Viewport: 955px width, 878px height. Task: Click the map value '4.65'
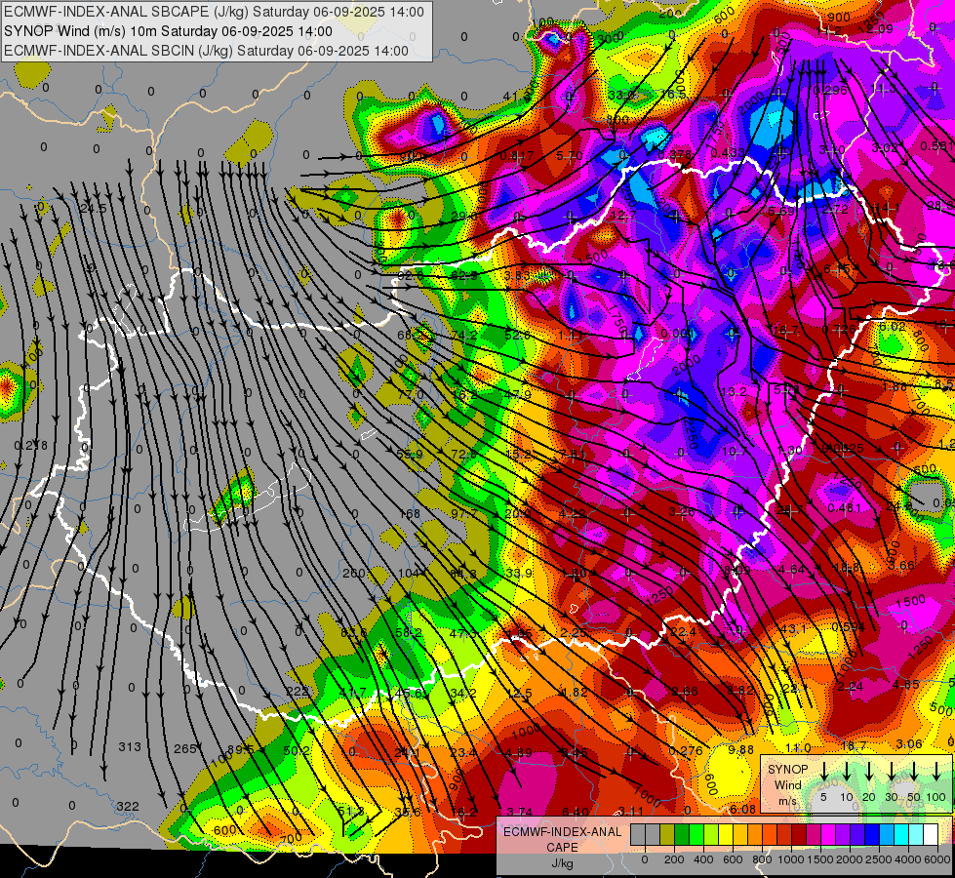tap(905, 685)
